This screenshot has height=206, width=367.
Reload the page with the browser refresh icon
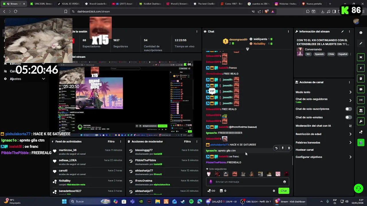(15, 11)
